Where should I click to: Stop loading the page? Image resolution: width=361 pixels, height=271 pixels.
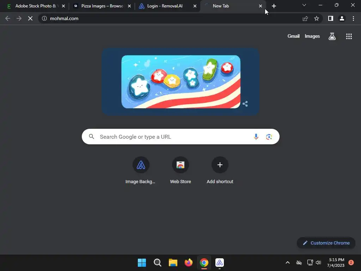30,18
